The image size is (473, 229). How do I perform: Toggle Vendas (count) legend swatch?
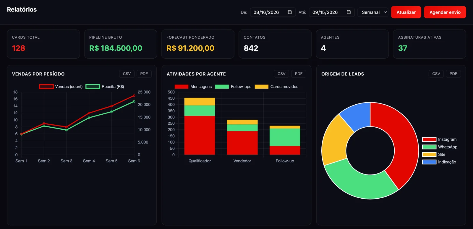pos(46,87)
